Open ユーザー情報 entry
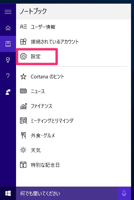Screen dimensions: 134x200 coord(74,27)
